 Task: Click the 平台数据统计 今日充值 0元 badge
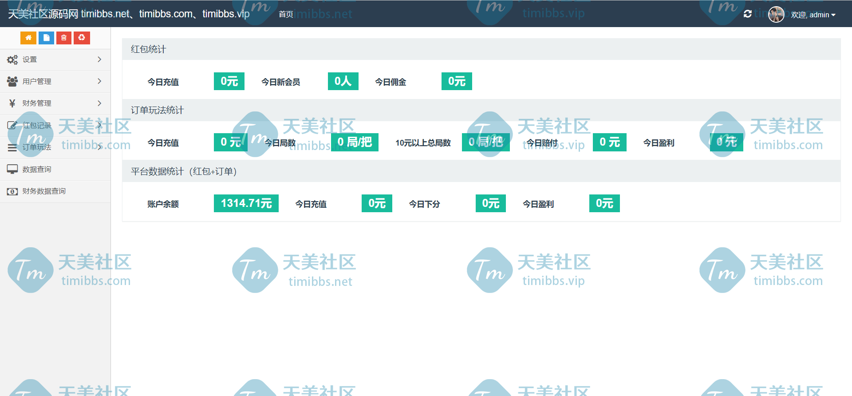[377, 203]
